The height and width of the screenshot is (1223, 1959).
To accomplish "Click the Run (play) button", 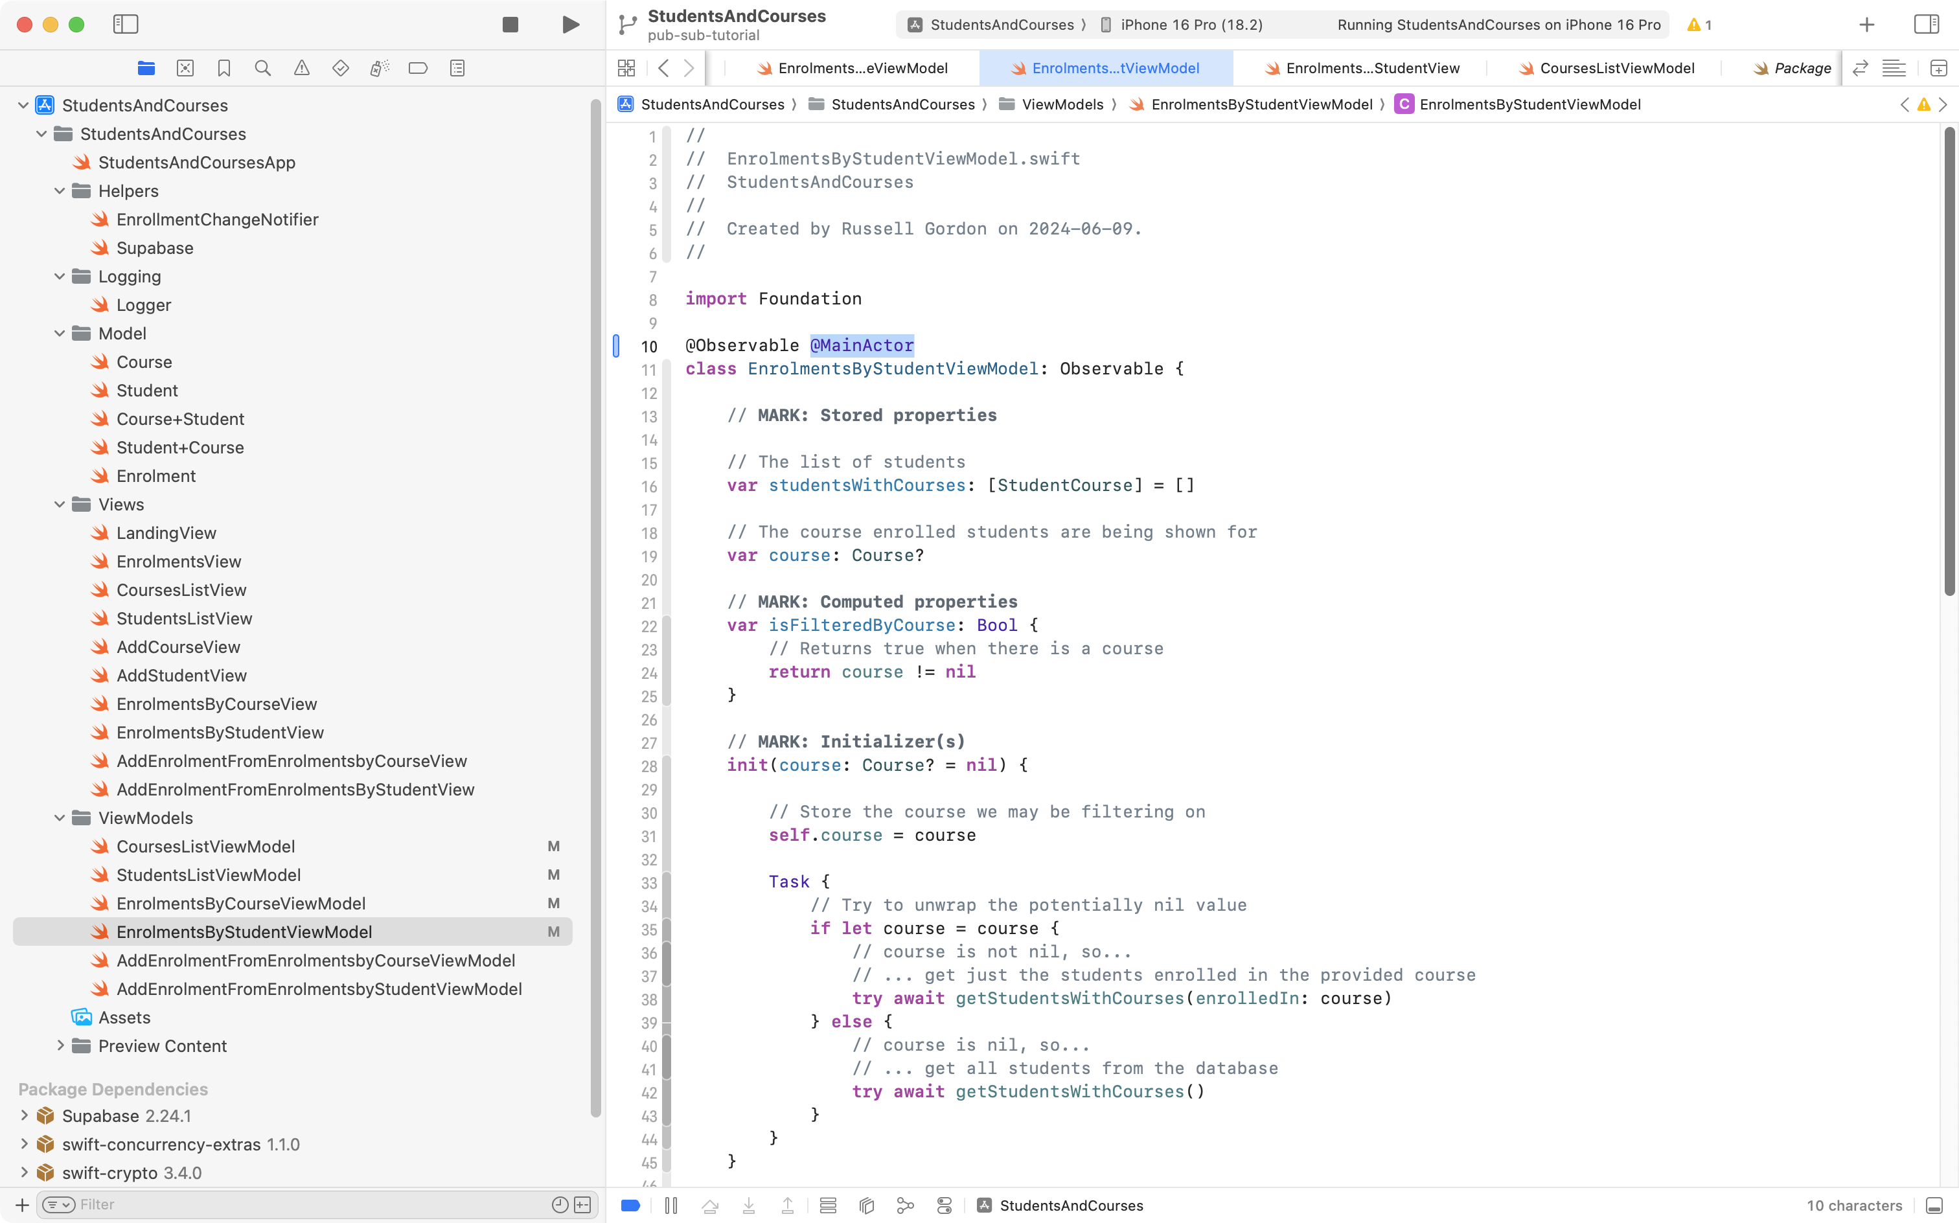I will tap(570, 24).
